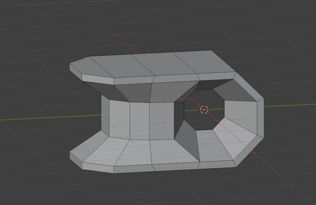The height and width of the screenshot is (205, 316).
Task: Click the 3D cursor crosshair inside the hole
Action: [204, 110]
